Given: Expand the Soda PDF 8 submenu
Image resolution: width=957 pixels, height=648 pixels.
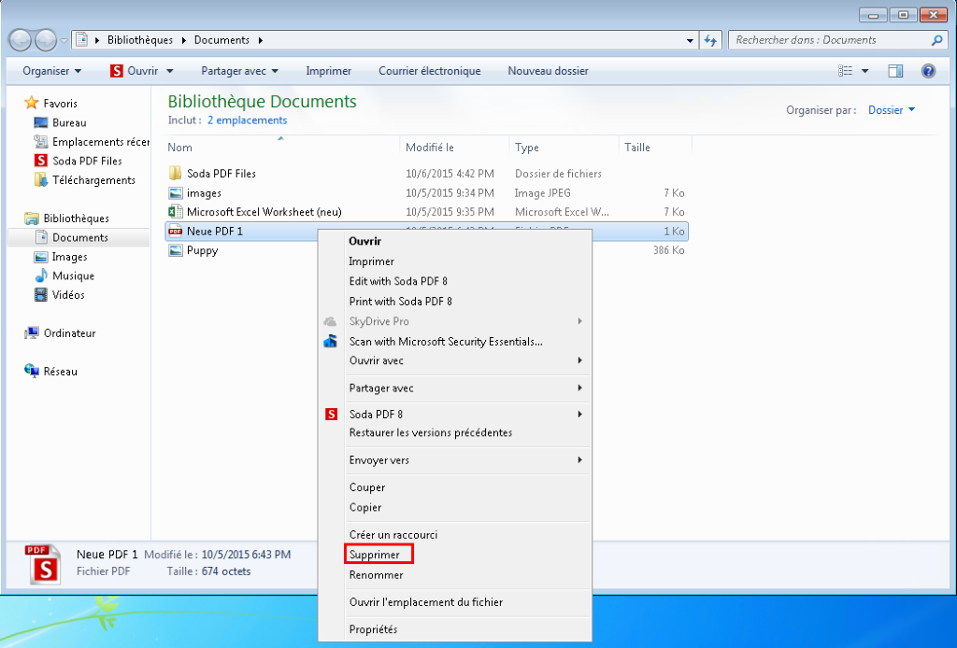Looking at the screenshot, I should coord(465,415).
